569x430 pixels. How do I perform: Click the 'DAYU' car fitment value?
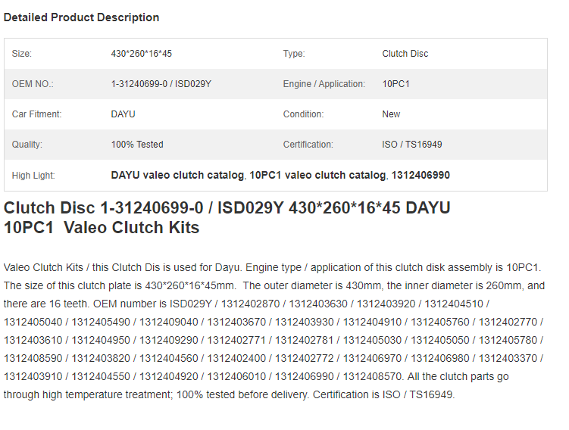point(123,114)
